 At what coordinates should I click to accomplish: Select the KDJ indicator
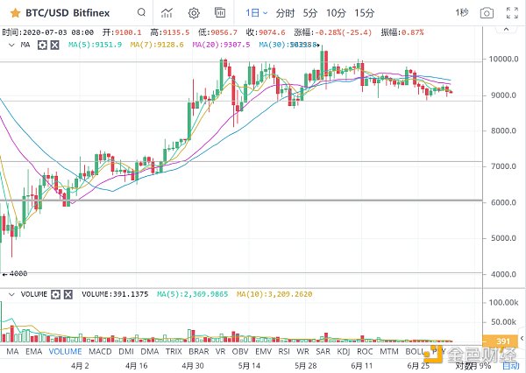(x=344, y=352)
